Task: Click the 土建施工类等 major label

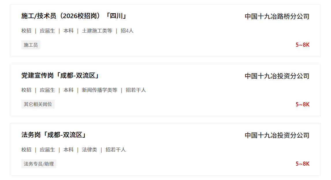Action: [97, 31]
